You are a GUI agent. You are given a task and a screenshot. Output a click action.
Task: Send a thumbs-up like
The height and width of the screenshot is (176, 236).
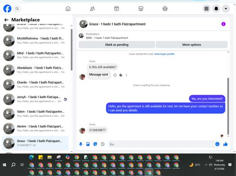[225, 144]
